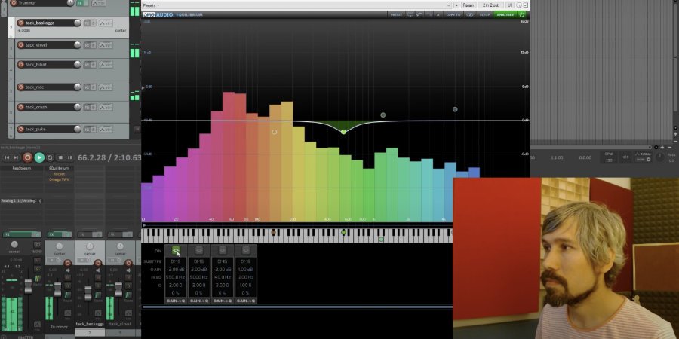Click the tack_baskagge volume knob in the track panel
The height and width of the screenshot is (339, 679).
click(77, 23)
